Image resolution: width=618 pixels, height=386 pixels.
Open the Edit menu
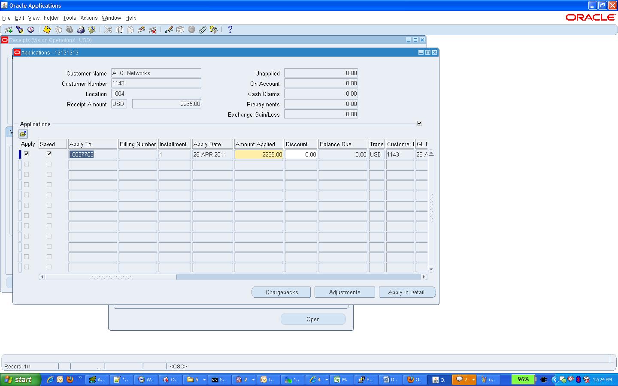(x=20, y=18)
